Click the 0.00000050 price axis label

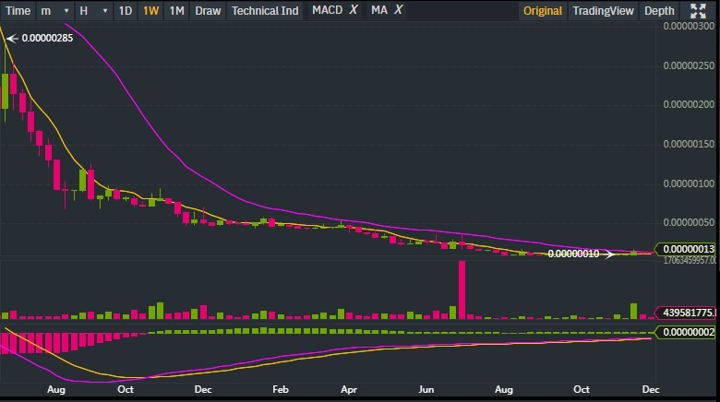click(x=689, y=222)
